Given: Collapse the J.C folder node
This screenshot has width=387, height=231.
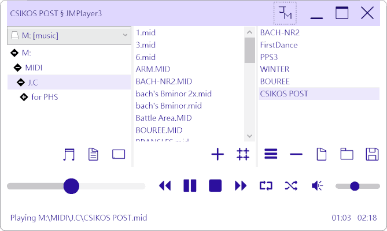Looking at the screenshot, I should click(x=21, y=82).
